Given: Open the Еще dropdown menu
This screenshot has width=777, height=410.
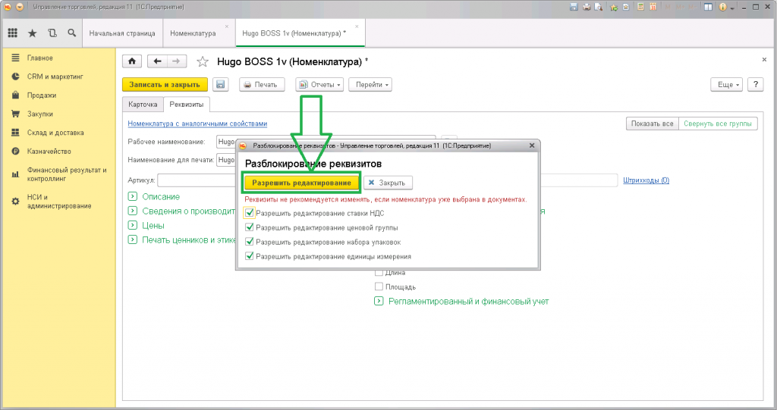Looking at the screenshot, I should pyautogui.click(x=726, y=85).
